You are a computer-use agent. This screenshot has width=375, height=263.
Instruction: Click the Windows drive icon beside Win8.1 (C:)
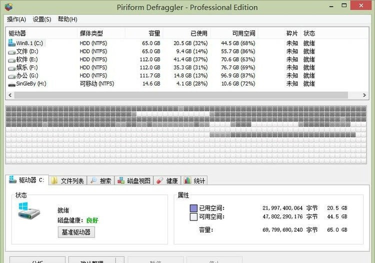11,43
